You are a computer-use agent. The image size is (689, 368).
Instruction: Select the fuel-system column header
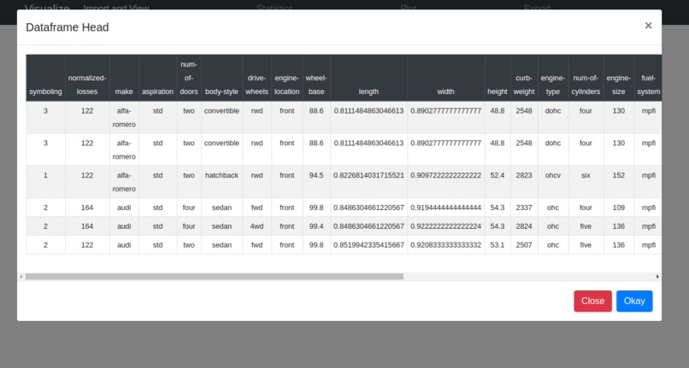648,79
